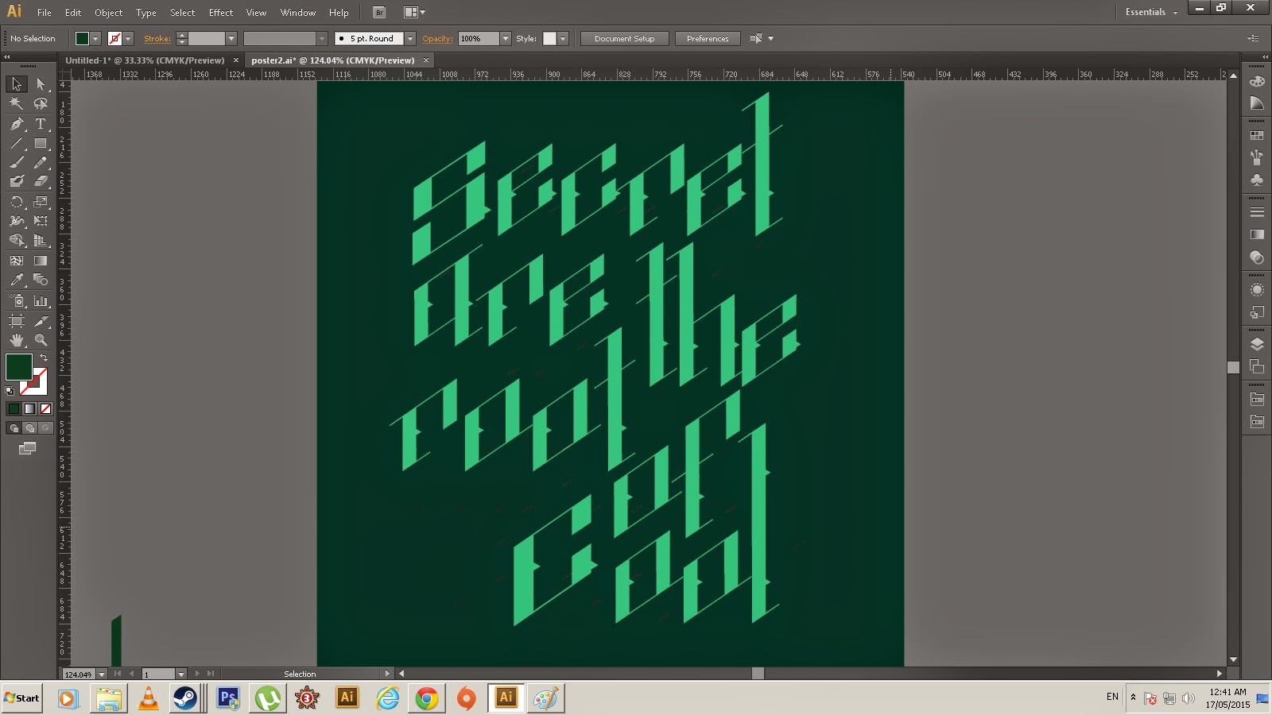The width and height of the screenshot is (1272, 715).
Task: Expand the stroke weight dropdown
Action: click(x=231, y=38)
